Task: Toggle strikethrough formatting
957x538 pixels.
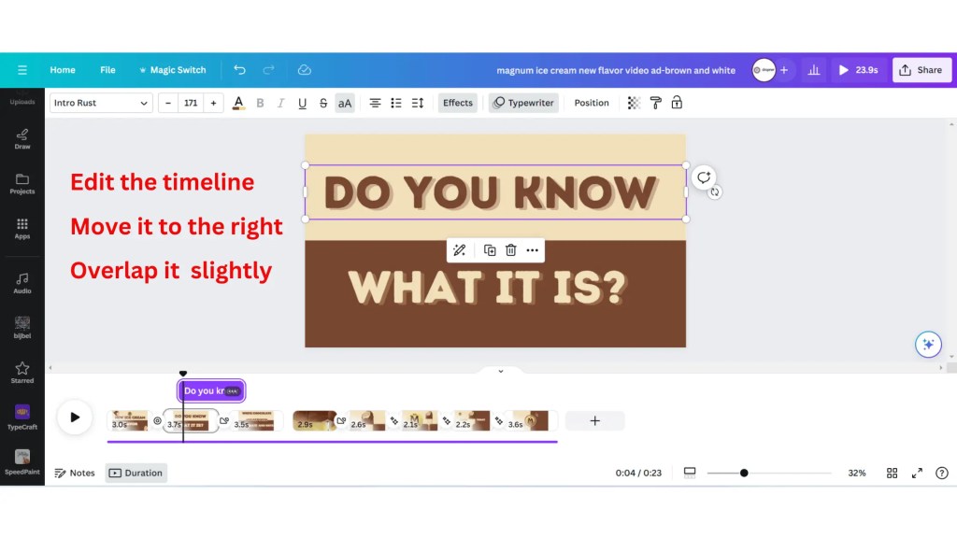Action: 323,103
